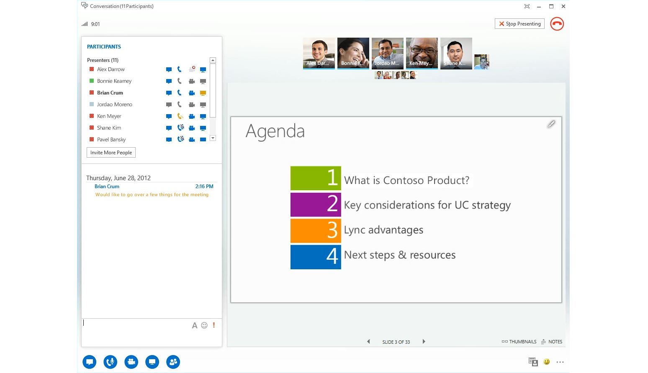Click Bonnie Kearney's video camera icon
The width and height of the screenshot is (648, 373).
pos(192,81)
